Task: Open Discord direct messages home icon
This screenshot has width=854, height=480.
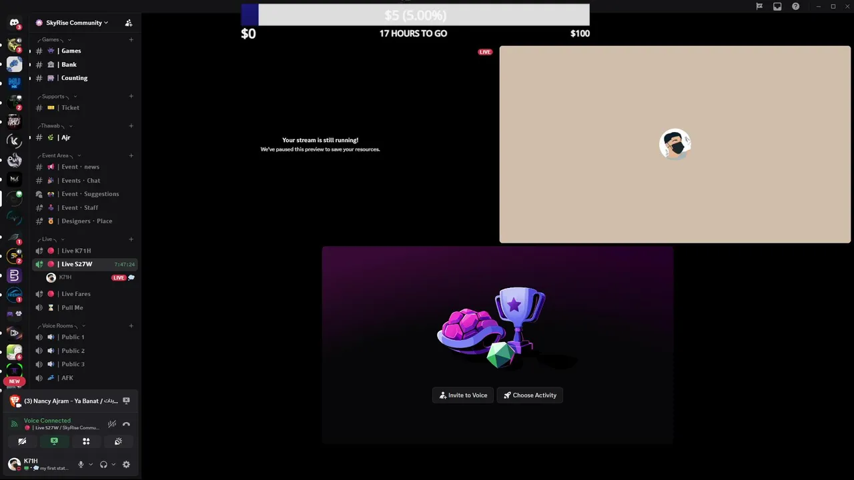Action: [14, 23]
